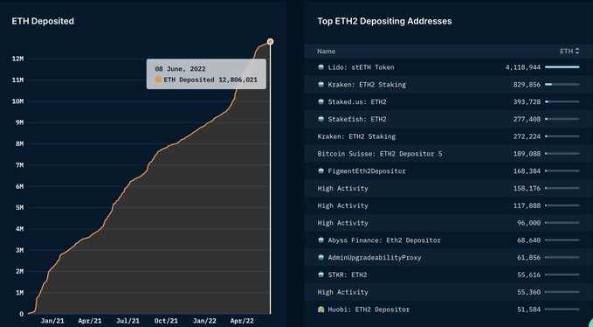
Task: Click the exchange icon next to Huobi: ETH2 Depositor
Action: coord(321,310)
